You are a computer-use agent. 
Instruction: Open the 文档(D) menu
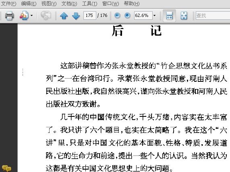pyautogui.click(x=69, y=3)
